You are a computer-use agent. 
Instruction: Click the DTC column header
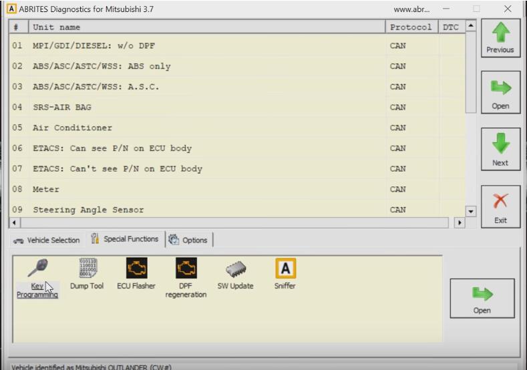coord(452,27)
